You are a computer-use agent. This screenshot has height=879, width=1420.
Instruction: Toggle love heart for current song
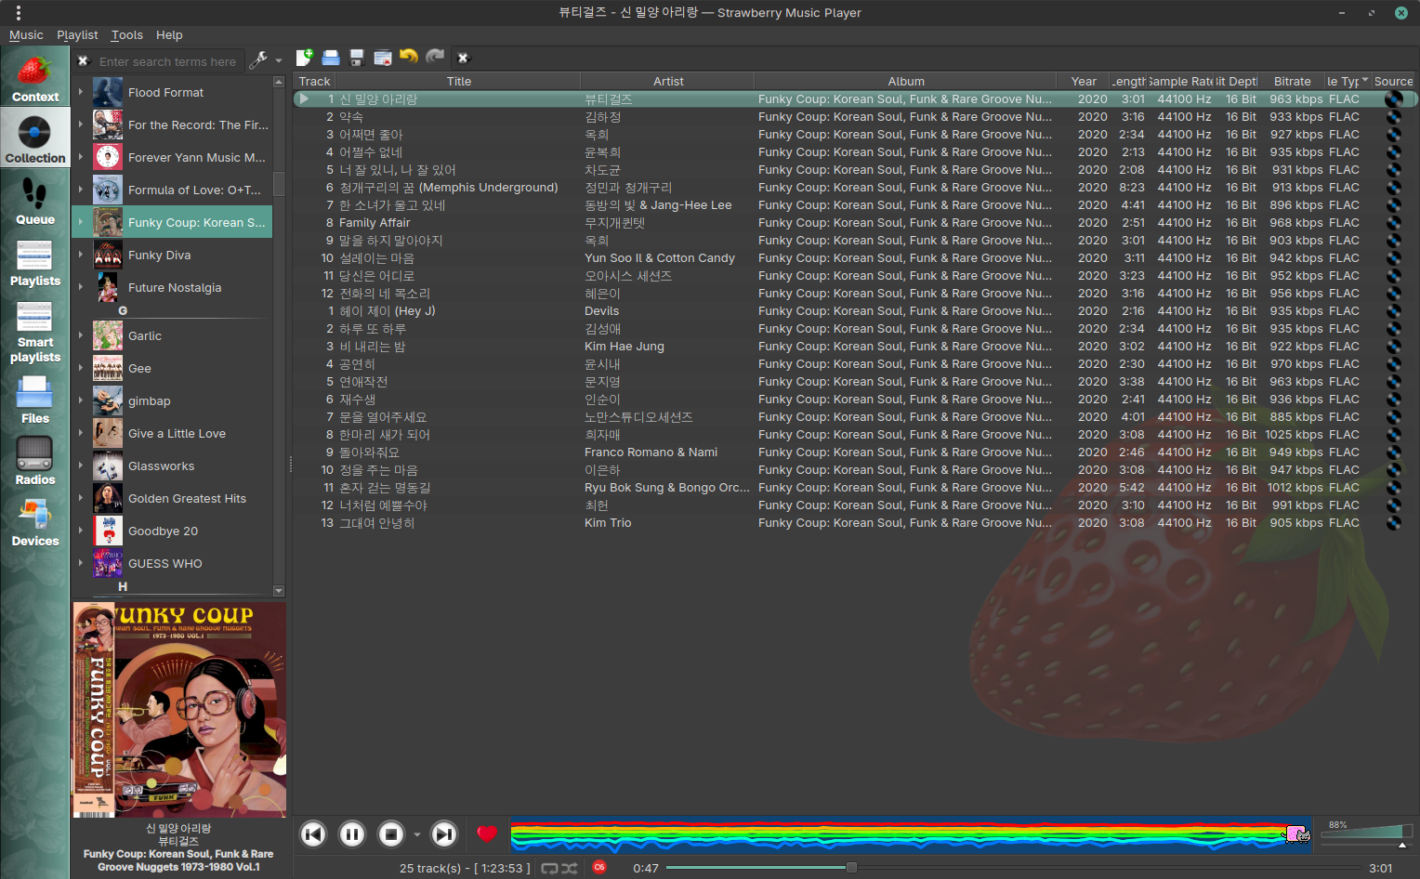coord(487,834)
